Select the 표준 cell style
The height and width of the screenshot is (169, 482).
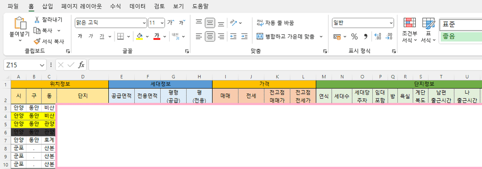pyautogui.click(x=461, y=24)
